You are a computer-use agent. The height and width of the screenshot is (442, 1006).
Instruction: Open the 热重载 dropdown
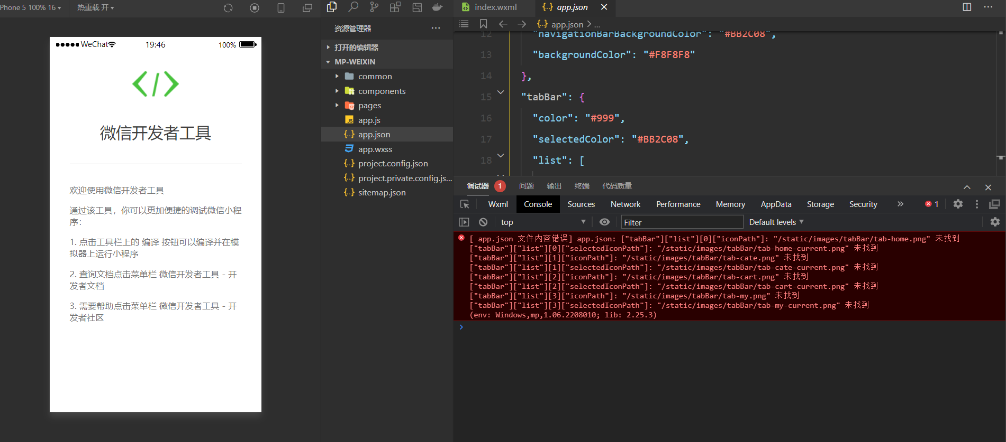tap(96, 7)
